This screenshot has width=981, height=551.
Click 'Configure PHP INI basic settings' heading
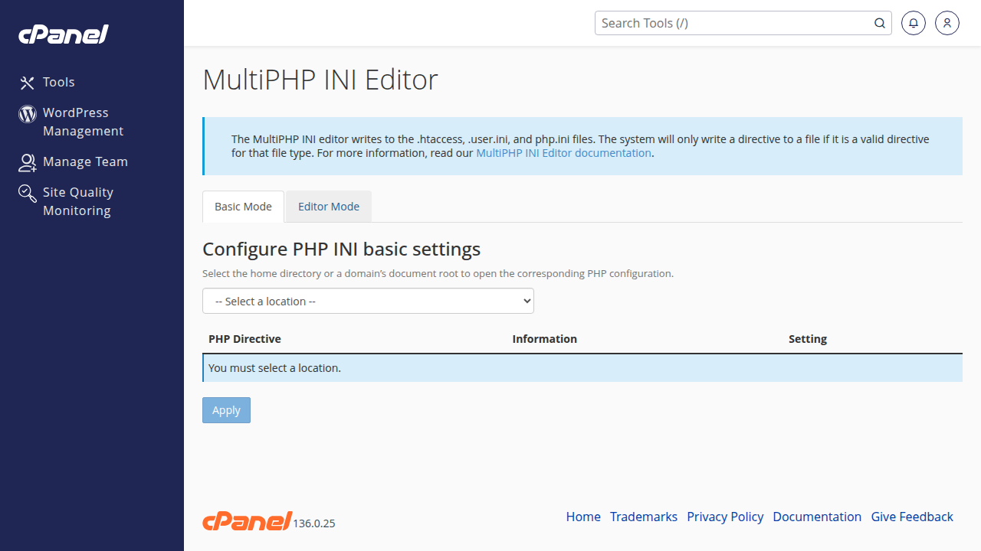coord(341,249)
